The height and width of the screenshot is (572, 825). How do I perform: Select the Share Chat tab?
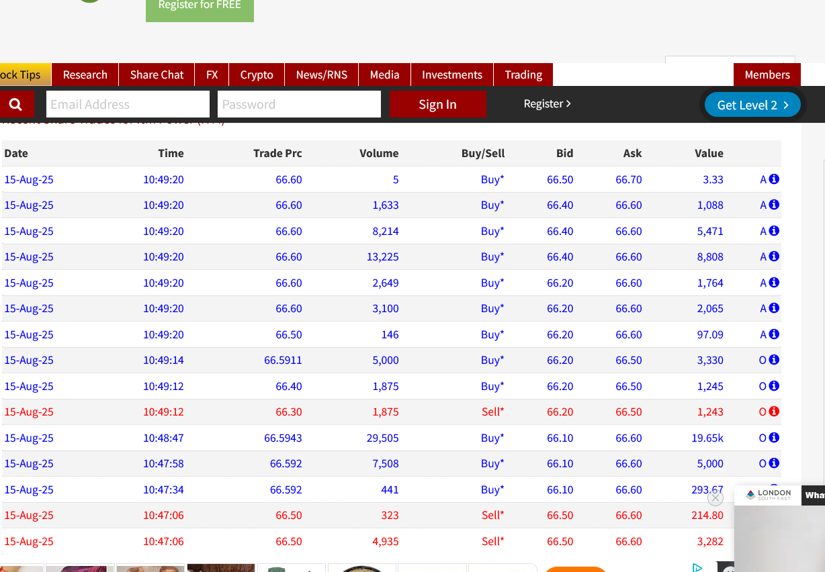pos(157,75)
